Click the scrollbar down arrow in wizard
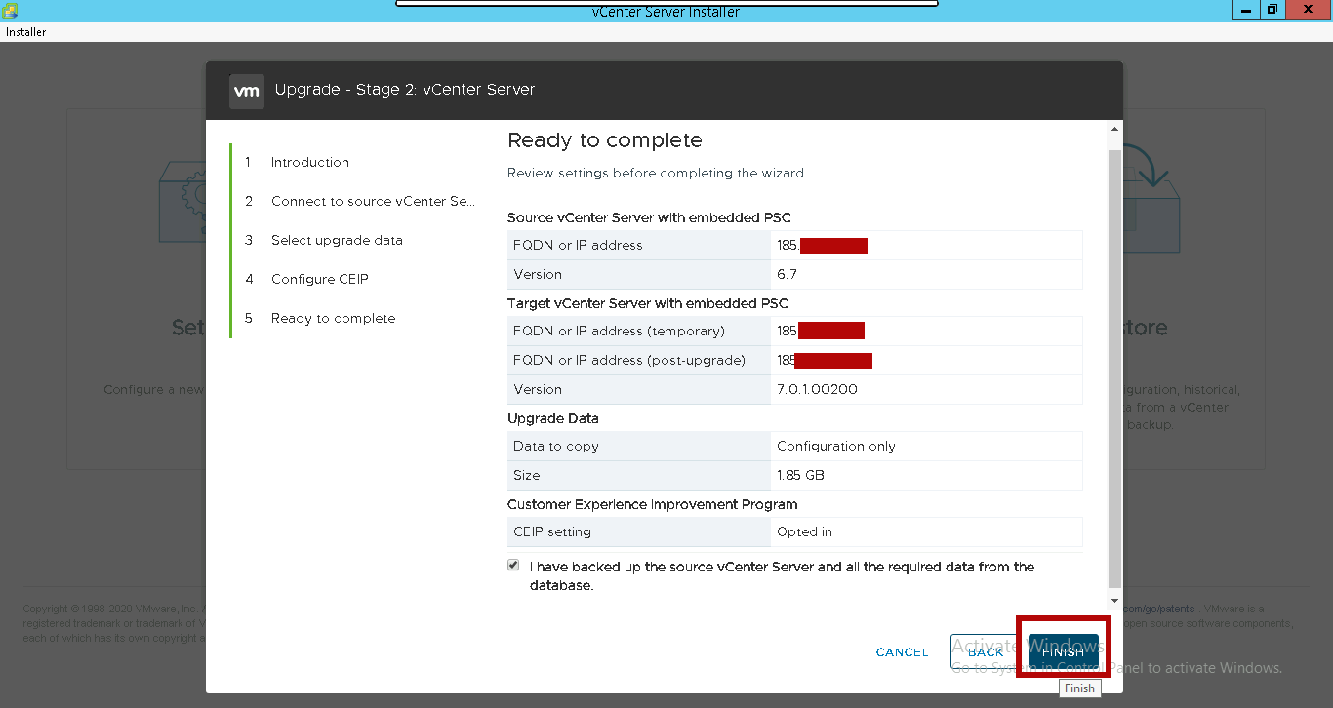 click(1114, 601)
